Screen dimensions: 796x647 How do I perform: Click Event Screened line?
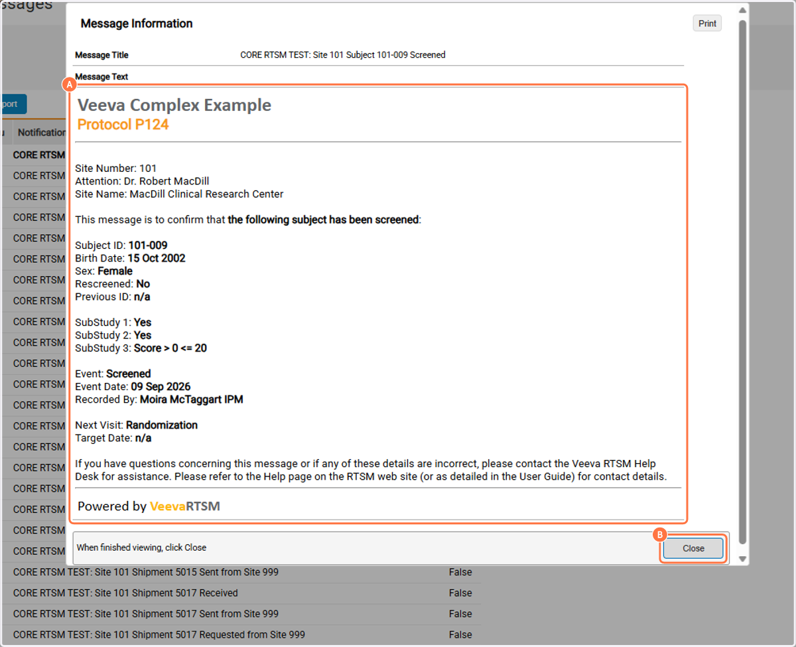click(113, 374)
